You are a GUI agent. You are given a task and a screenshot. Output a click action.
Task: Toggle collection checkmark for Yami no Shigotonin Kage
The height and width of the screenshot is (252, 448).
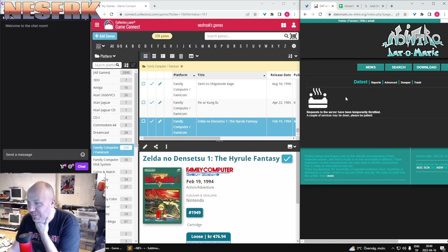coord(152,84)
